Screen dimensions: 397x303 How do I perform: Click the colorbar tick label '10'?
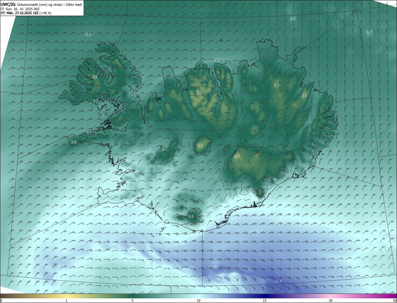[198, 301]
